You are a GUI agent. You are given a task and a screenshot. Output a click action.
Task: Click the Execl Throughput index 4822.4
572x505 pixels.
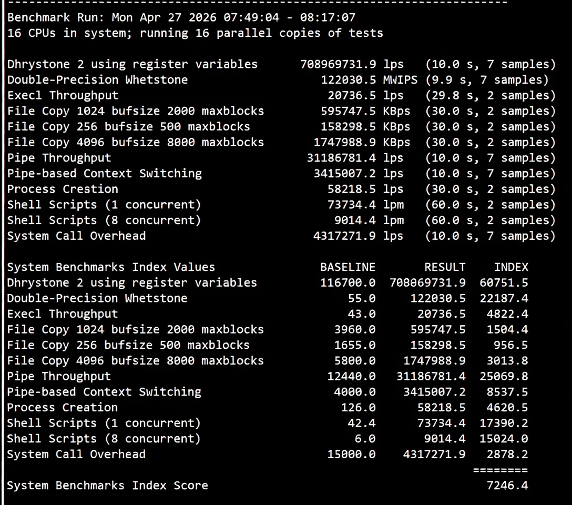[x=507, y=314]
